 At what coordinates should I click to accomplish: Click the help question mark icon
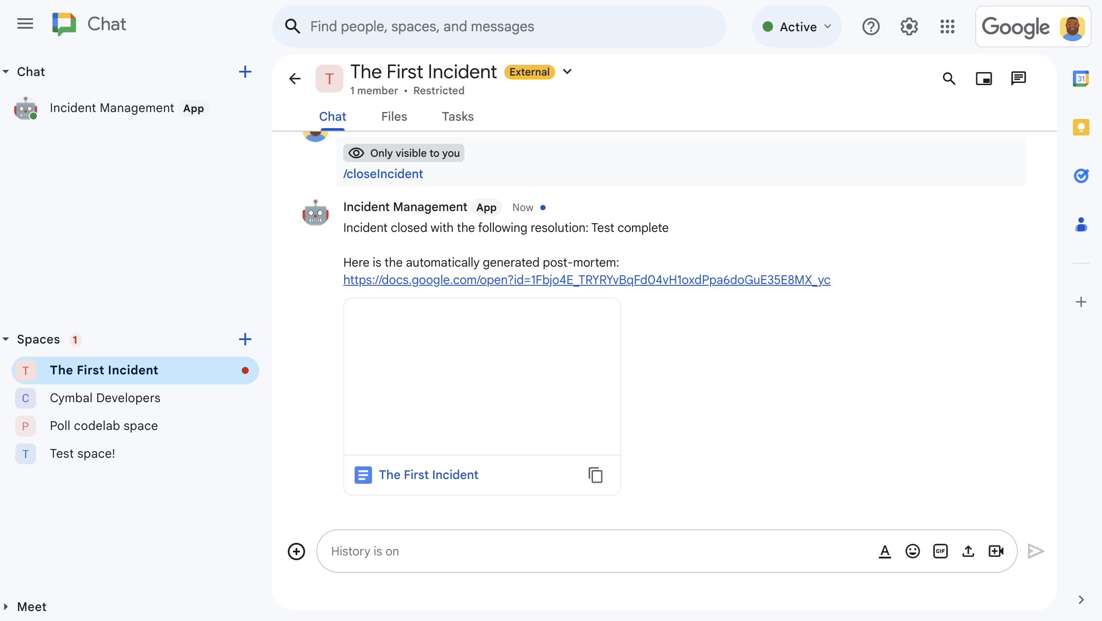pos(871,26)
